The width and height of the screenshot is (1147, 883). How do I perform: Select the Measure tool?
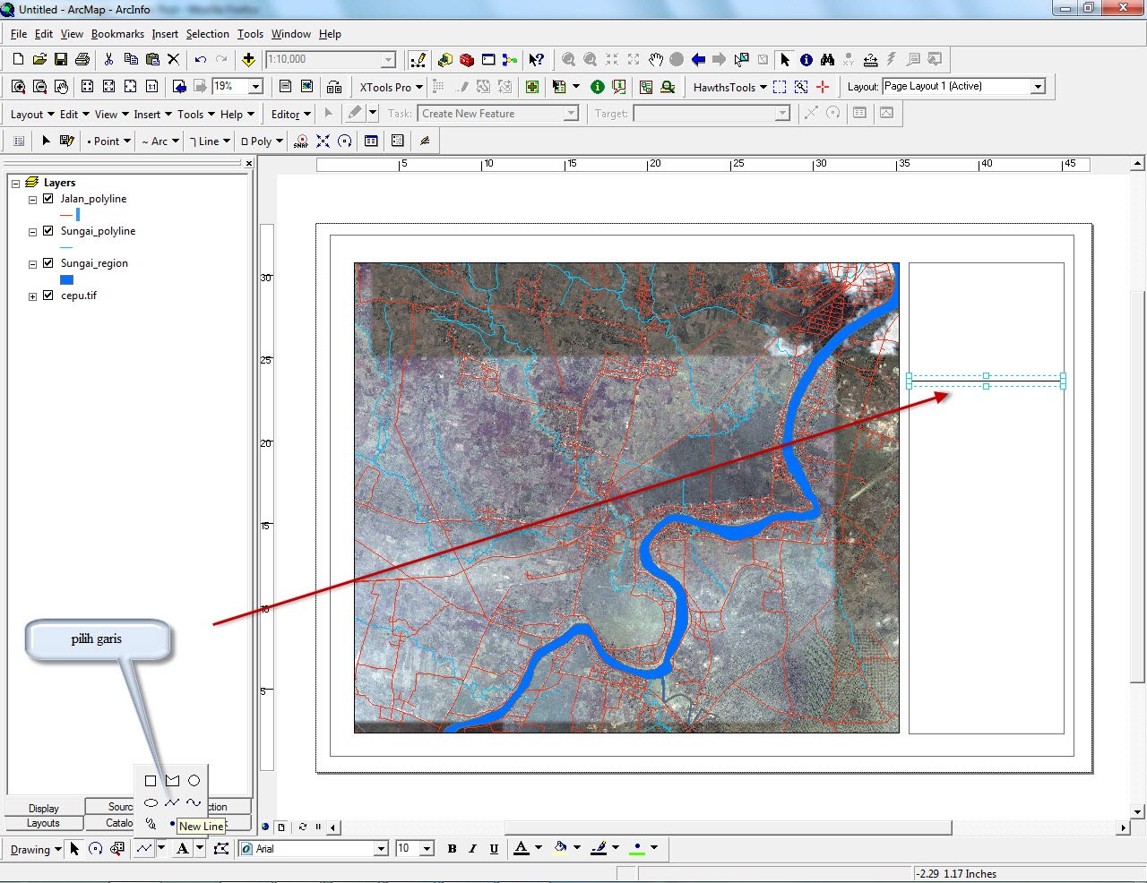click(870, 59)
